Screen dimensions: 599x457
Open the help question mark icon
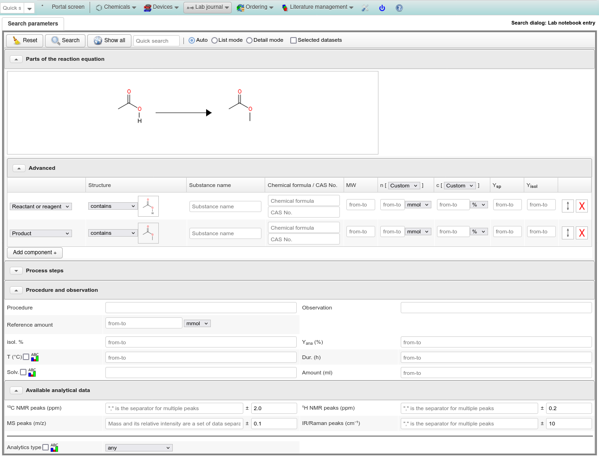[x=399, y=8]
